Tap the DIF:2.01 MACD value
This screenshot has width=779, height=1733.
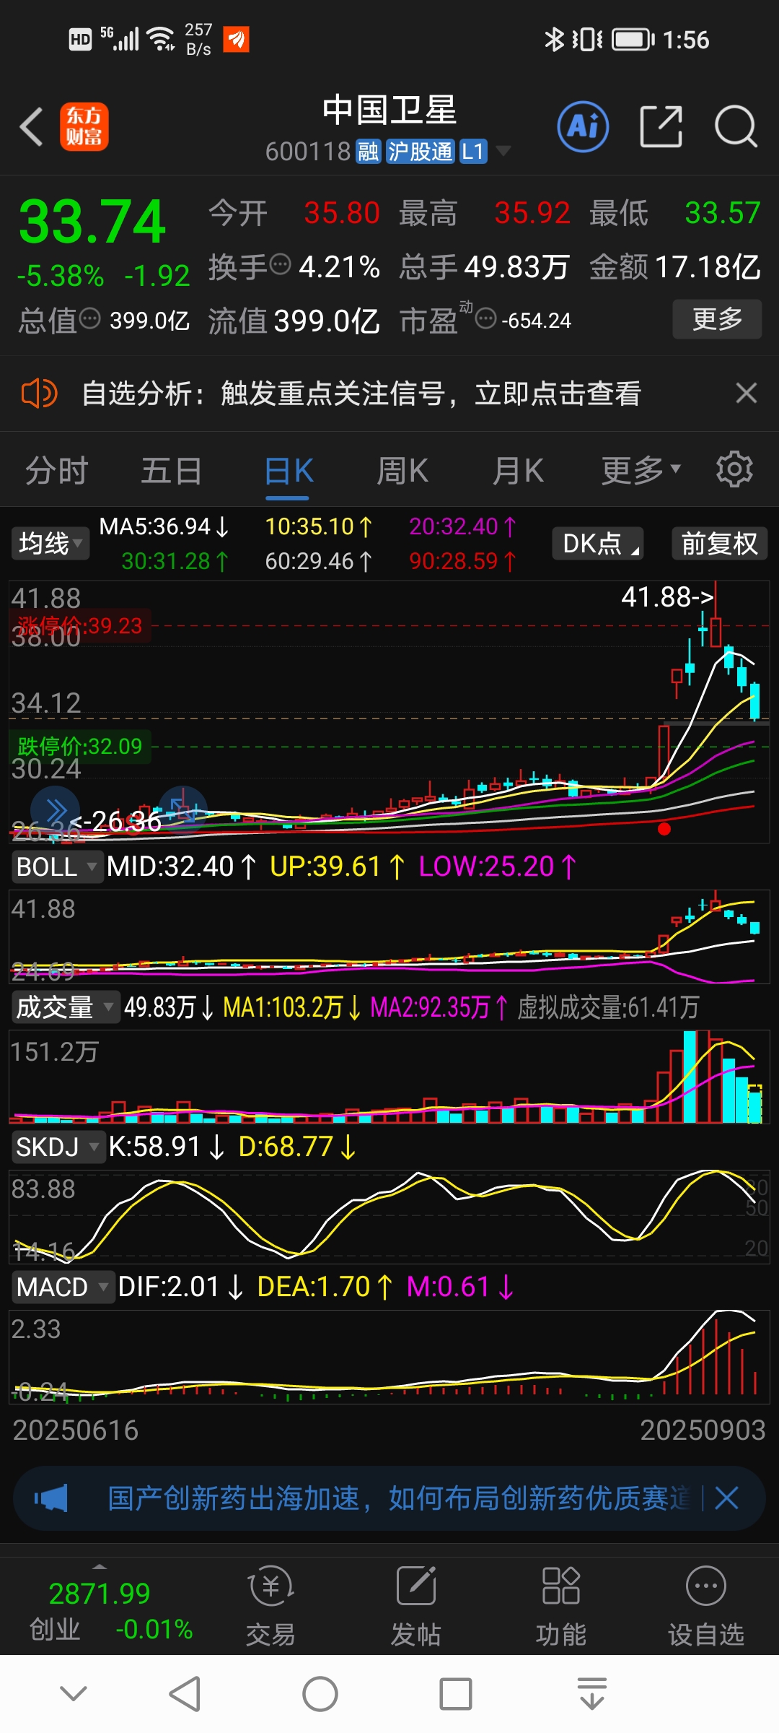(x=180, y=1287)
